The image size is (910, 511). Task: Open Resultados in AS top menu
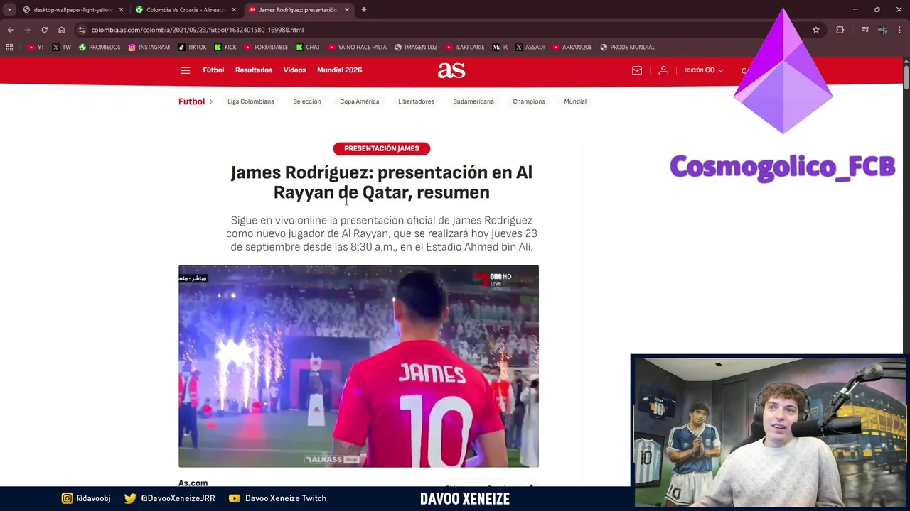coord(254,70)
